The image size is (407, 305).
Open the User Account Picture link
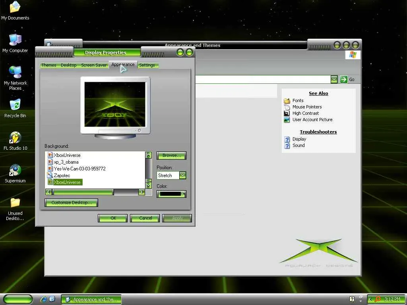(312, 120)
